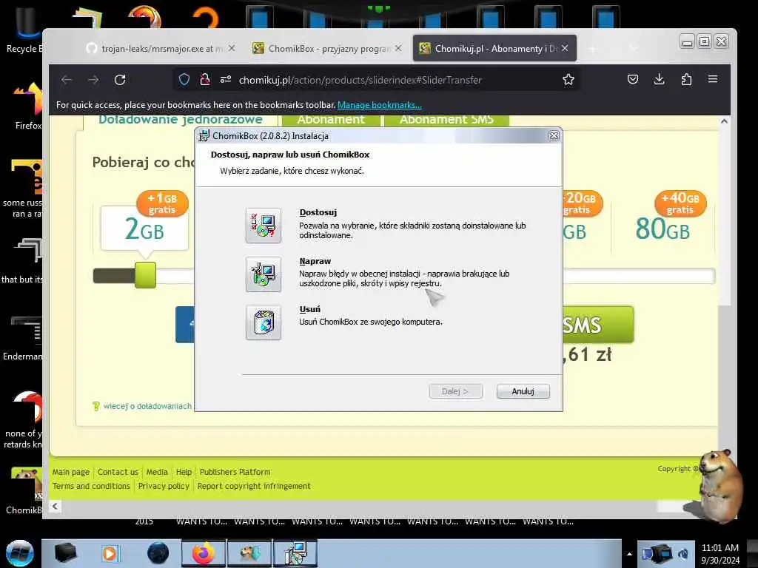Click the page scroll up arrow
Image resolution: width=758 pixels, height=568 pixels.
(x=724, y=122)
